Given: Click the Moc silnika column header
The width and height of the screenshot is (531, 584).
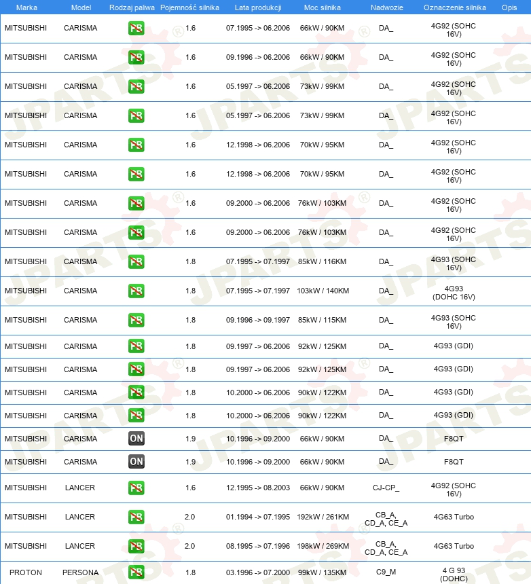Looking at the screenshot, I should pos(323,7).
